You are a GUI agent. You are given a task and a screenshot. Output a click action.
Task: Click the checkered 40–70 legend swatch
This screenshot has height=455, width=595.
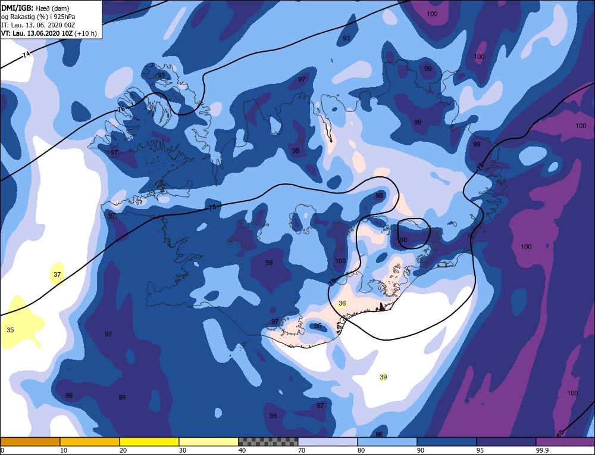tap(268, 442)
